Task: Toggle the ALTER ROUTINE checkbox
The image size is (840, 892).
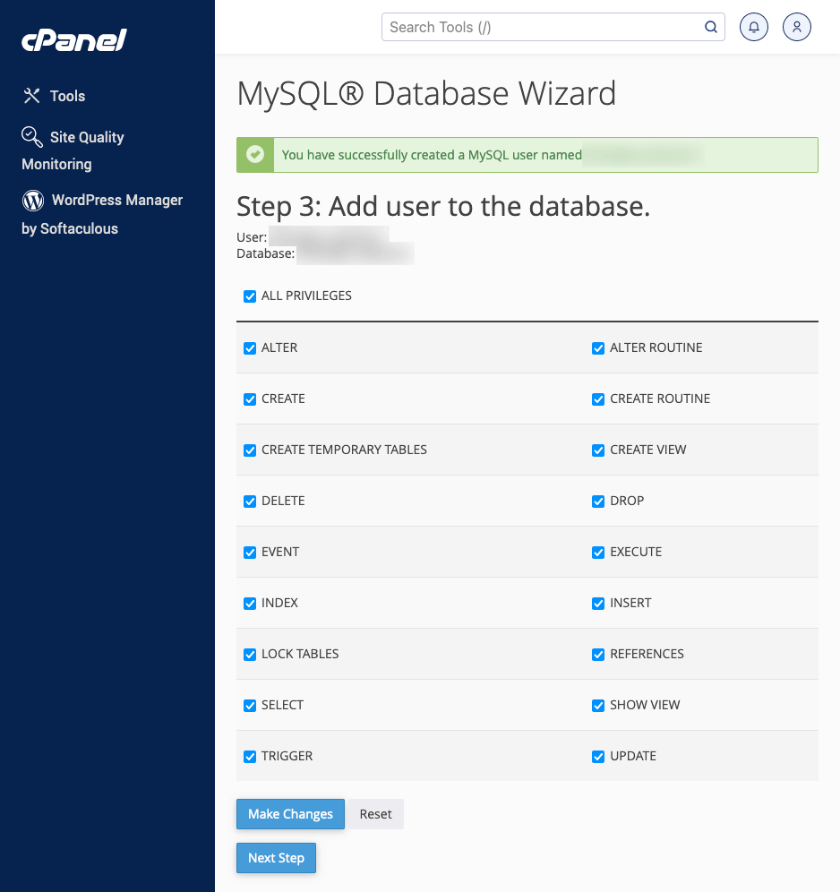Action: 597,348
